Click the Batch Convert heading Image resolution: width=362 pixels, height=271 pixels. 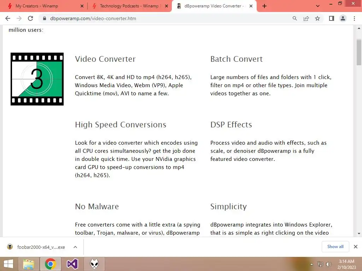(x=237, y=59)
